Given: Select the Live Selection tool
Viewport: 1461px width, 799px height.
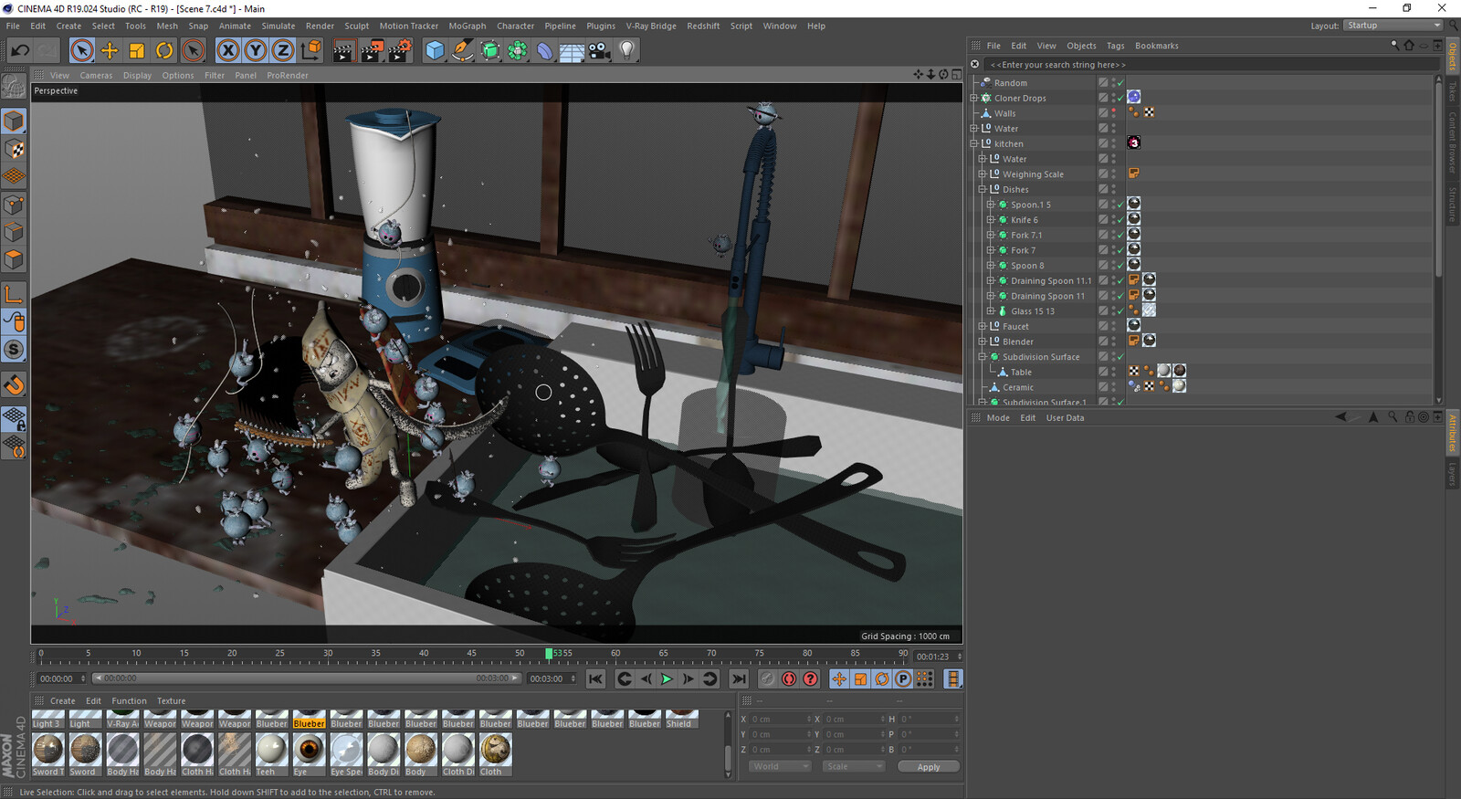Looking at the screenshot, I should click(81, 50).
